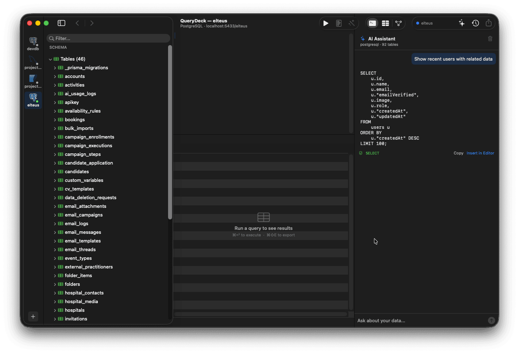
Task: Select the devdb connection
Action: 33,44
